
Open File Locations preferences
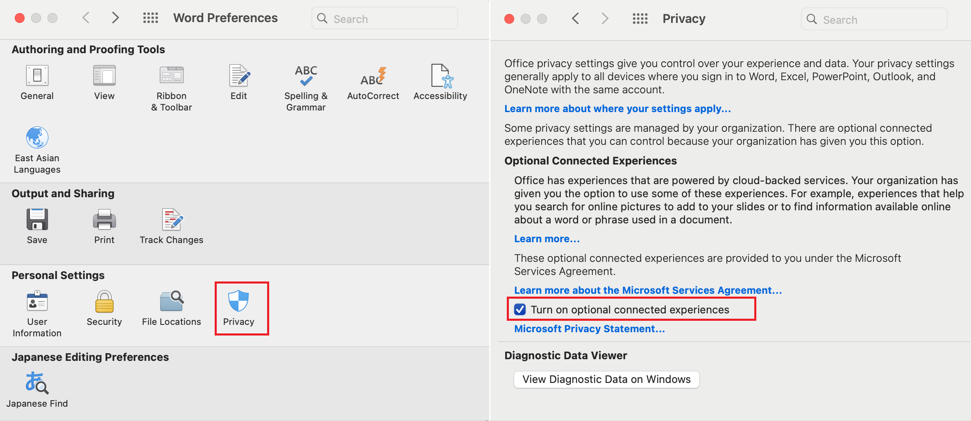coord(172,308)
